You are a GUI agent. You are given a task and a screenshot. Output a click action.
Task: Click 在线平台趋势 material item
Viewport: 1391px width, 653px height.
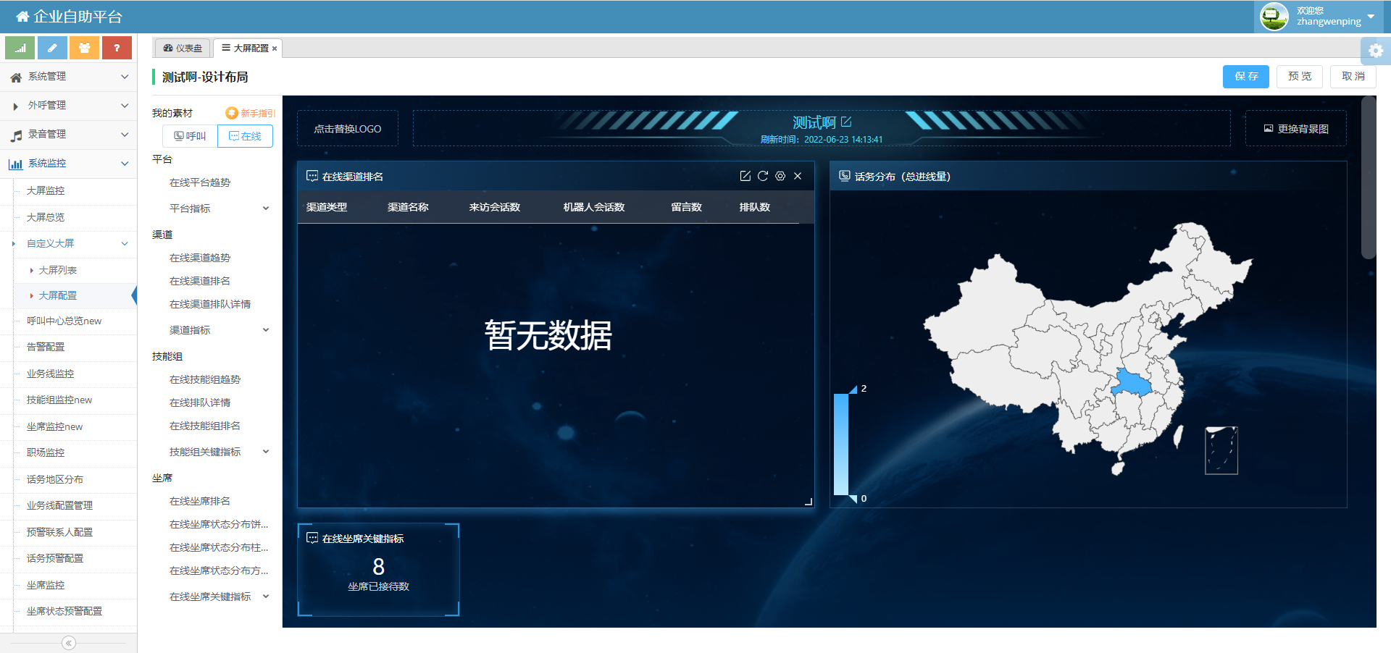point(200,182)
